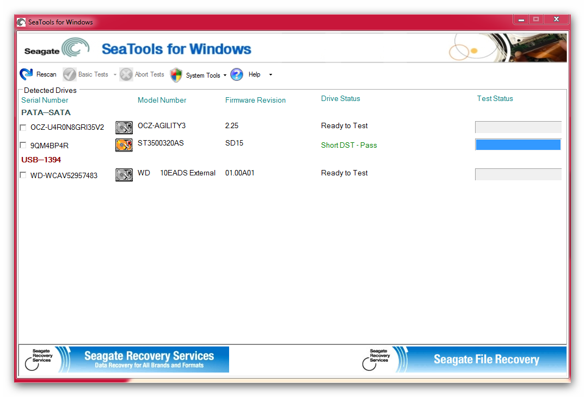Click the Abort Tests X icon
Image resolution: width=585 pixels, height=397 pixels.
126,74
